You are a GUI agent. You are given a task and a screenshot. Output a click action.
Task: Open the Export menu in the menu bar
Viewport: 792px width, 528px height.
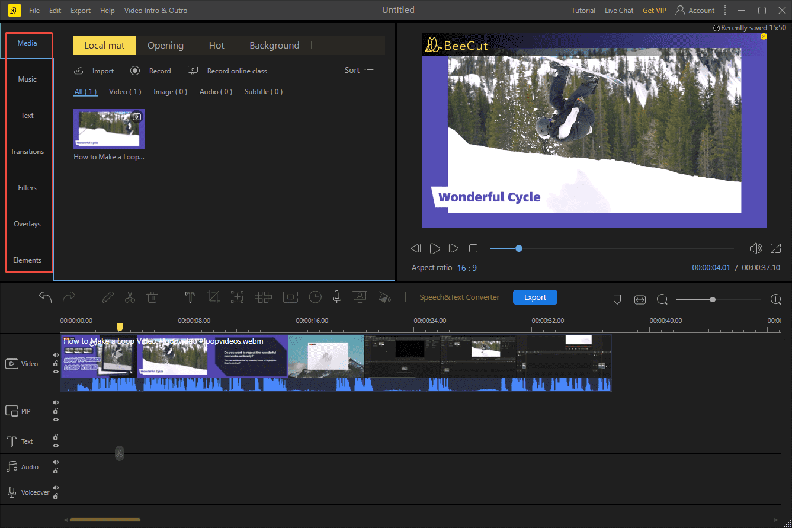pyautogui.click(x=80, y=10)
